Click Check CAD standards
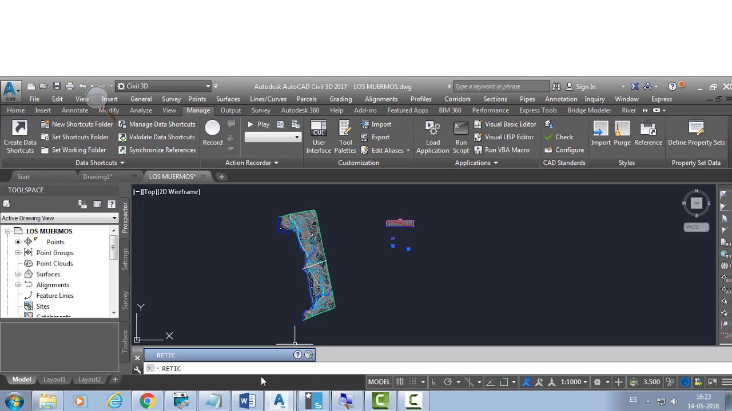Image resolution: width=732 pixels, height=411 pixels. [x=559, y=137]
